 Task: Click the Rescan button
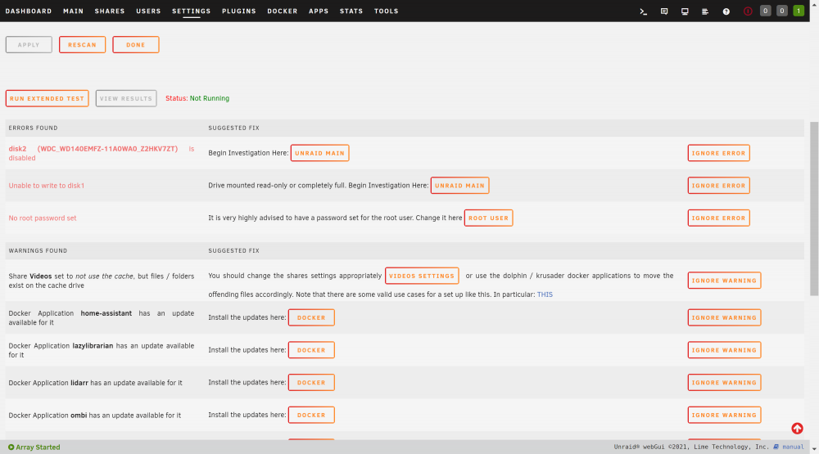point(82,45)
